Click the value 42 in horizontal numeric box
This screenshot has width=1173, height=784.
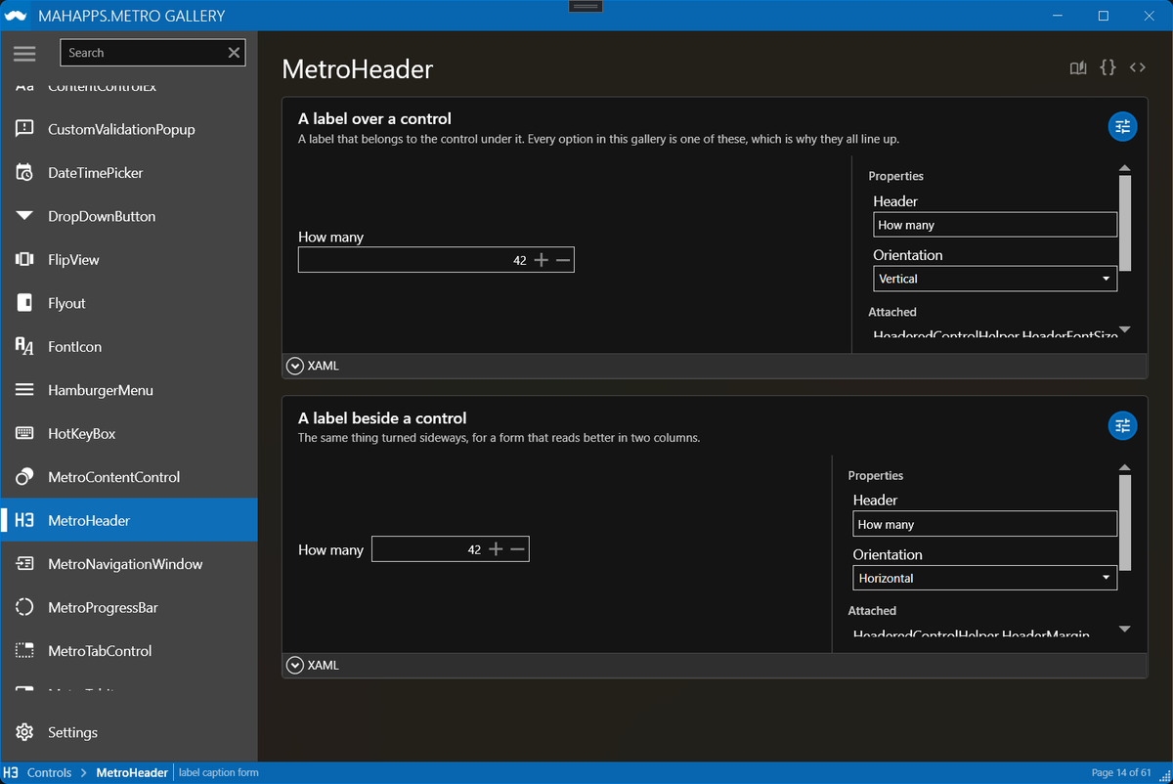pyautogui.click(x=474, y=549)
